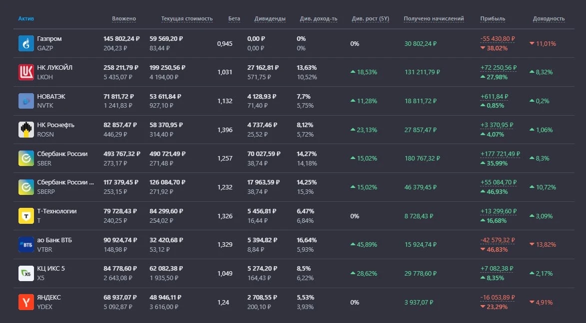Click Sberbank dividends 70 027,59 ₽
The width and height of the screenshot is (586, 323).
(x=264, y=154)
